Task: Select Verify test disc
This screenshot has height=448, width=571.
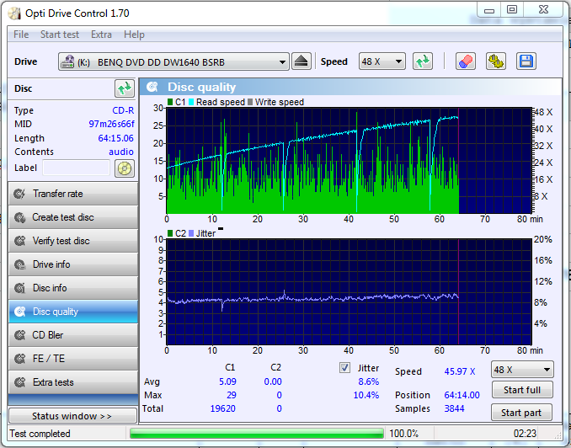Action: tap(73, 241)
